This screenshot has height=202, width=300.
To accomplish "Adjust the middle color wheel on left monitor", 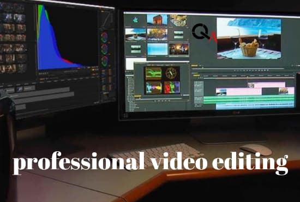I will click(x=105, y=49).
